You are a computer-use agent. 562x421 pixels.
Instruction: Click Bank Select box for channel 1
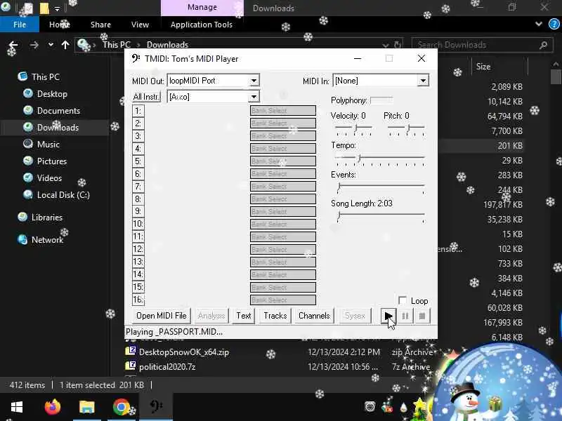pyautogui.click(x=283, y=111)
